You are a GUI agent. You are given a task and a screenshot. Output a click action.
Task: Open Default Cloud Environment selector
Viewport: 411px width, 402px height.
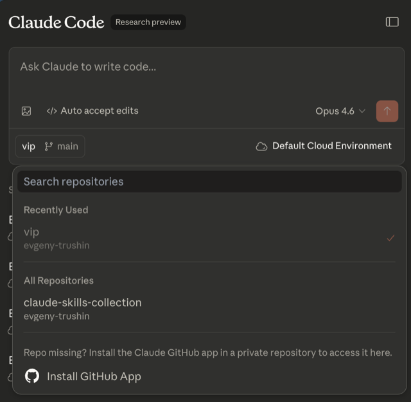[x=324, y=146]
